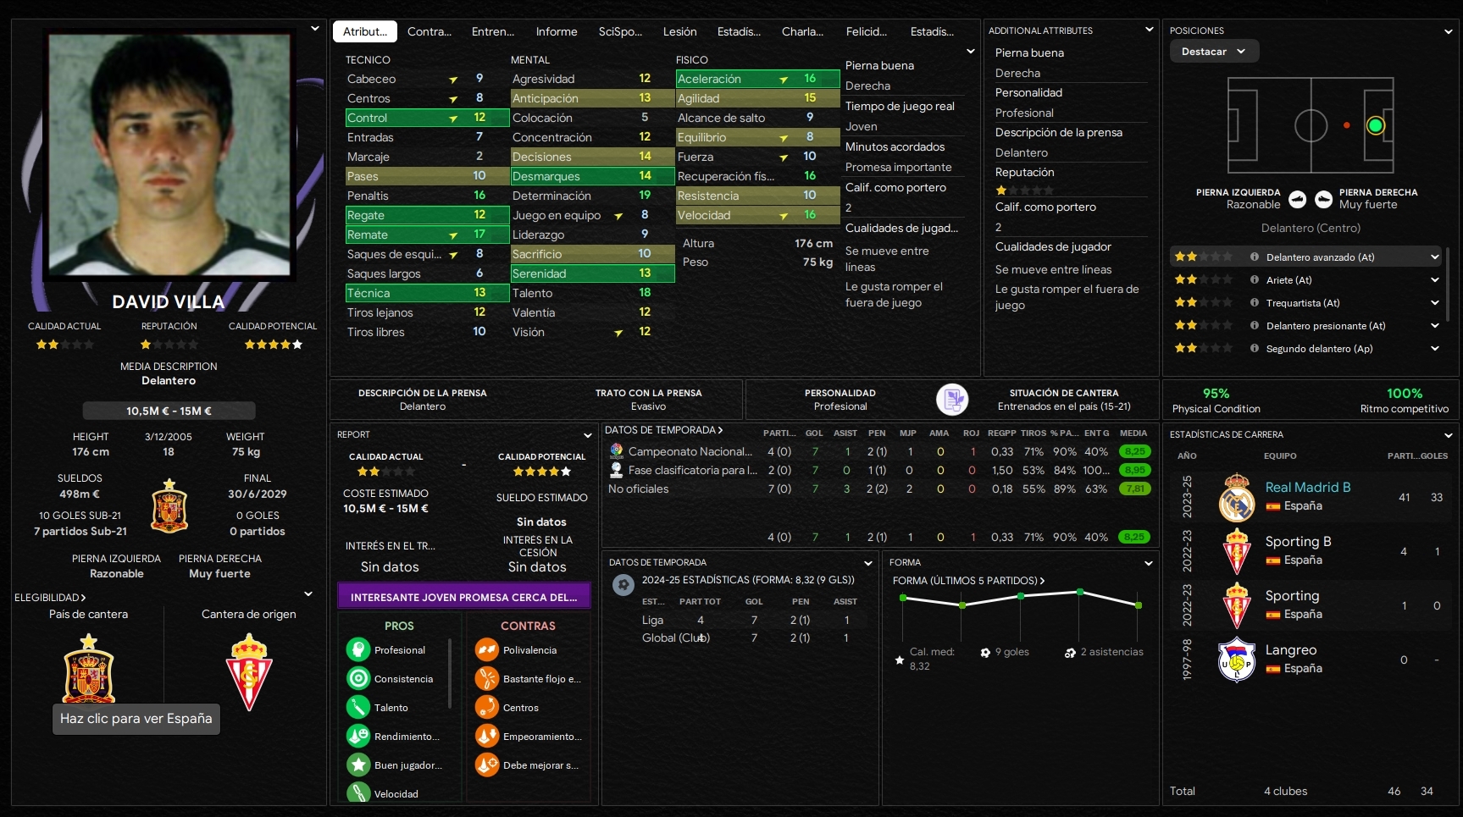Screen dimensions: 1463x817
Task: Click the info icon beside Trequartista (At)
Action: (1254, 302)
